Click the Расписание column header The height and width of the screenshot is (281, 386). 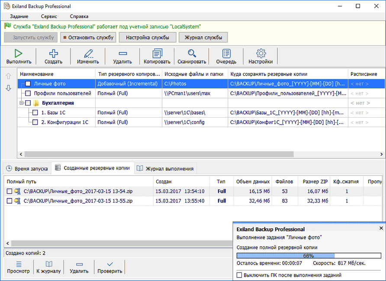[x=363, y=74]
